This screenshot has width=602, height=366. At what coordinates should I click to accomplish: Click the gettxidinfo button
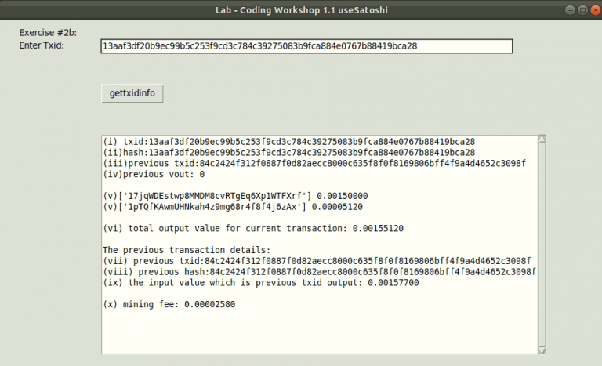(x=132, y=93)
